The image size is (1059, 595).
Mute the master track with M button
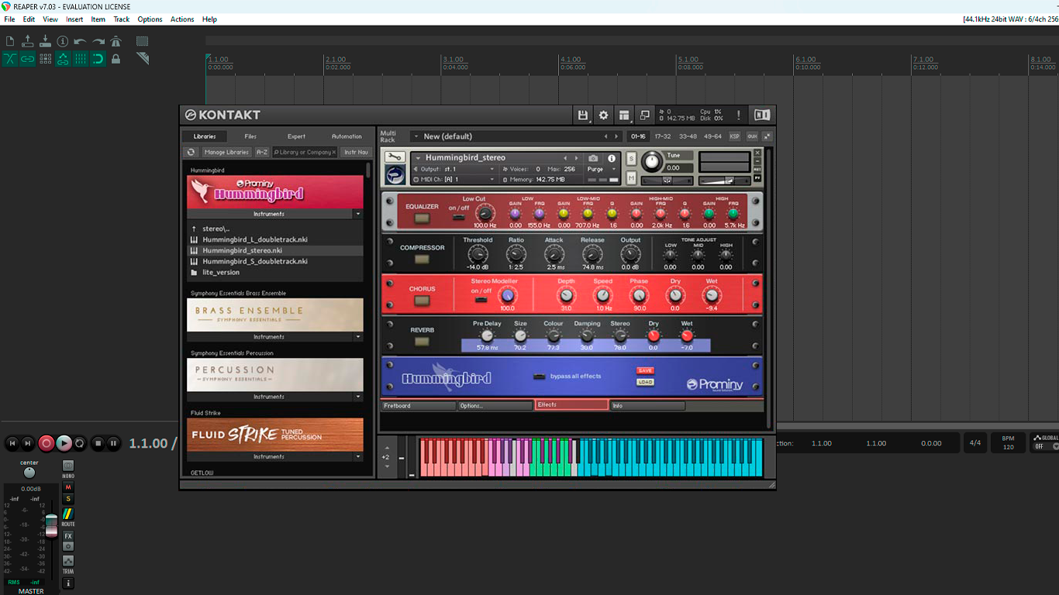click(x=68, y=487)
